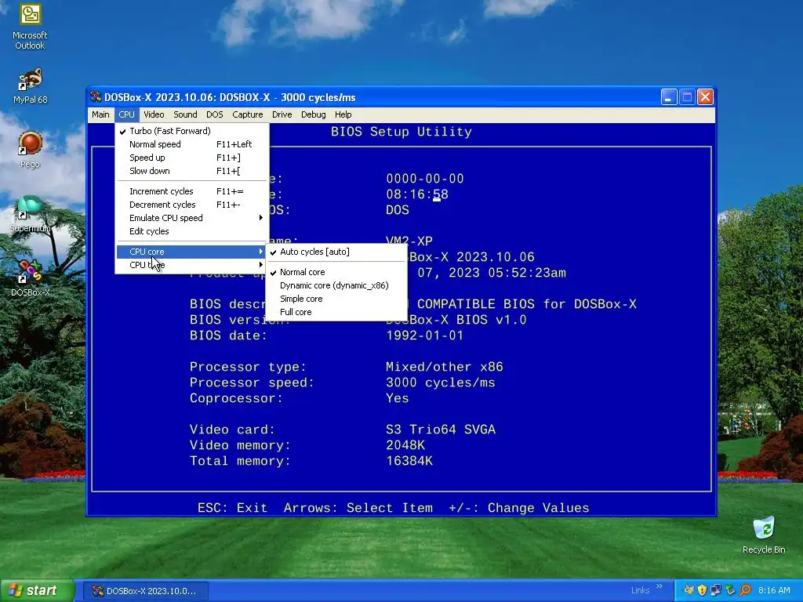Minimize the DOSBox-X window
The image size is (803, 602).
pos(669,96)
